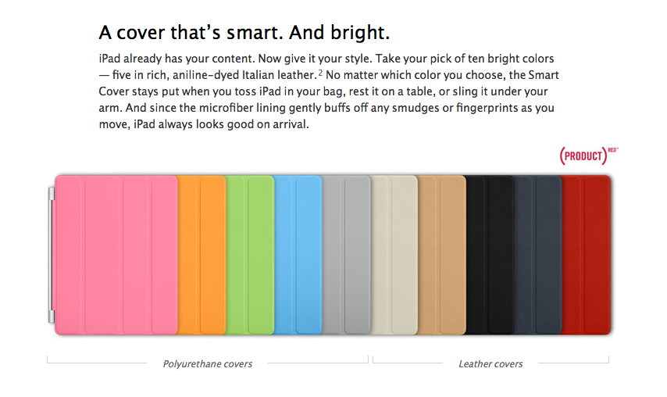The height and width of the screenshot is (397, 667).
Task: Click the 'Polyurethane covers' label
Action: (x=207, y=363)
